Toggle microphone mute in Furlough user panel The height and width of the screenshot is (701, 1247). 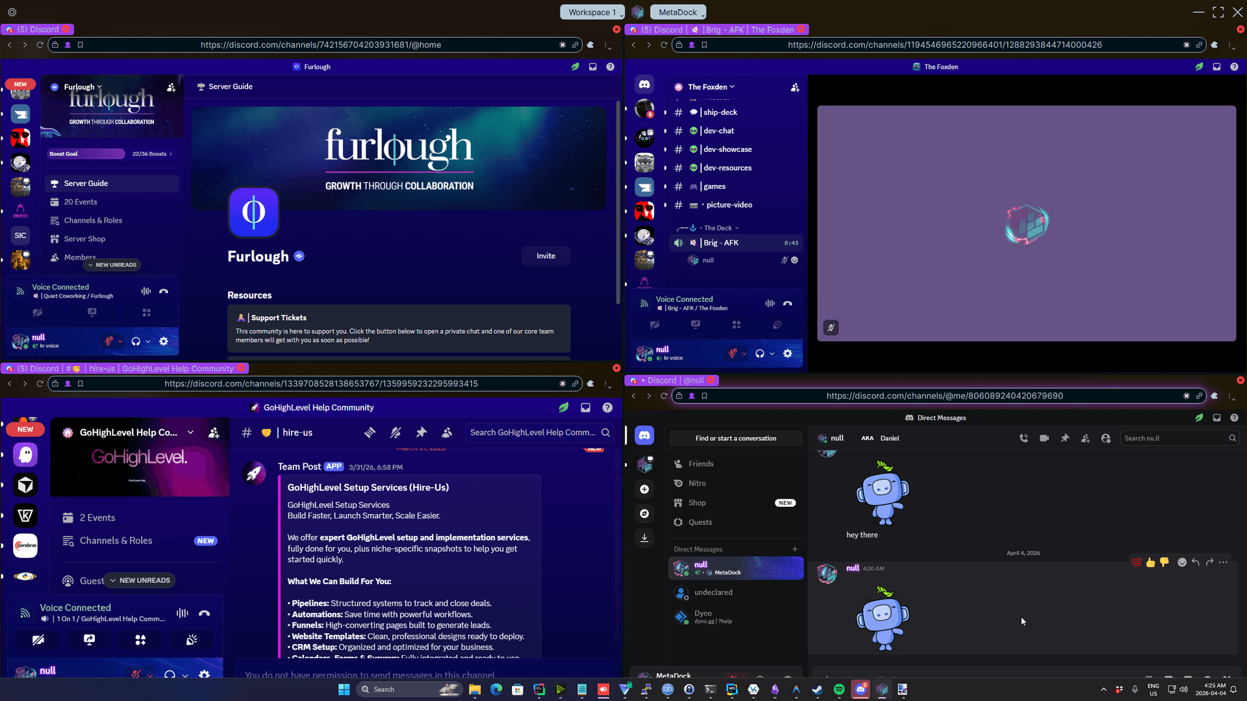click(x=108, y=341)
